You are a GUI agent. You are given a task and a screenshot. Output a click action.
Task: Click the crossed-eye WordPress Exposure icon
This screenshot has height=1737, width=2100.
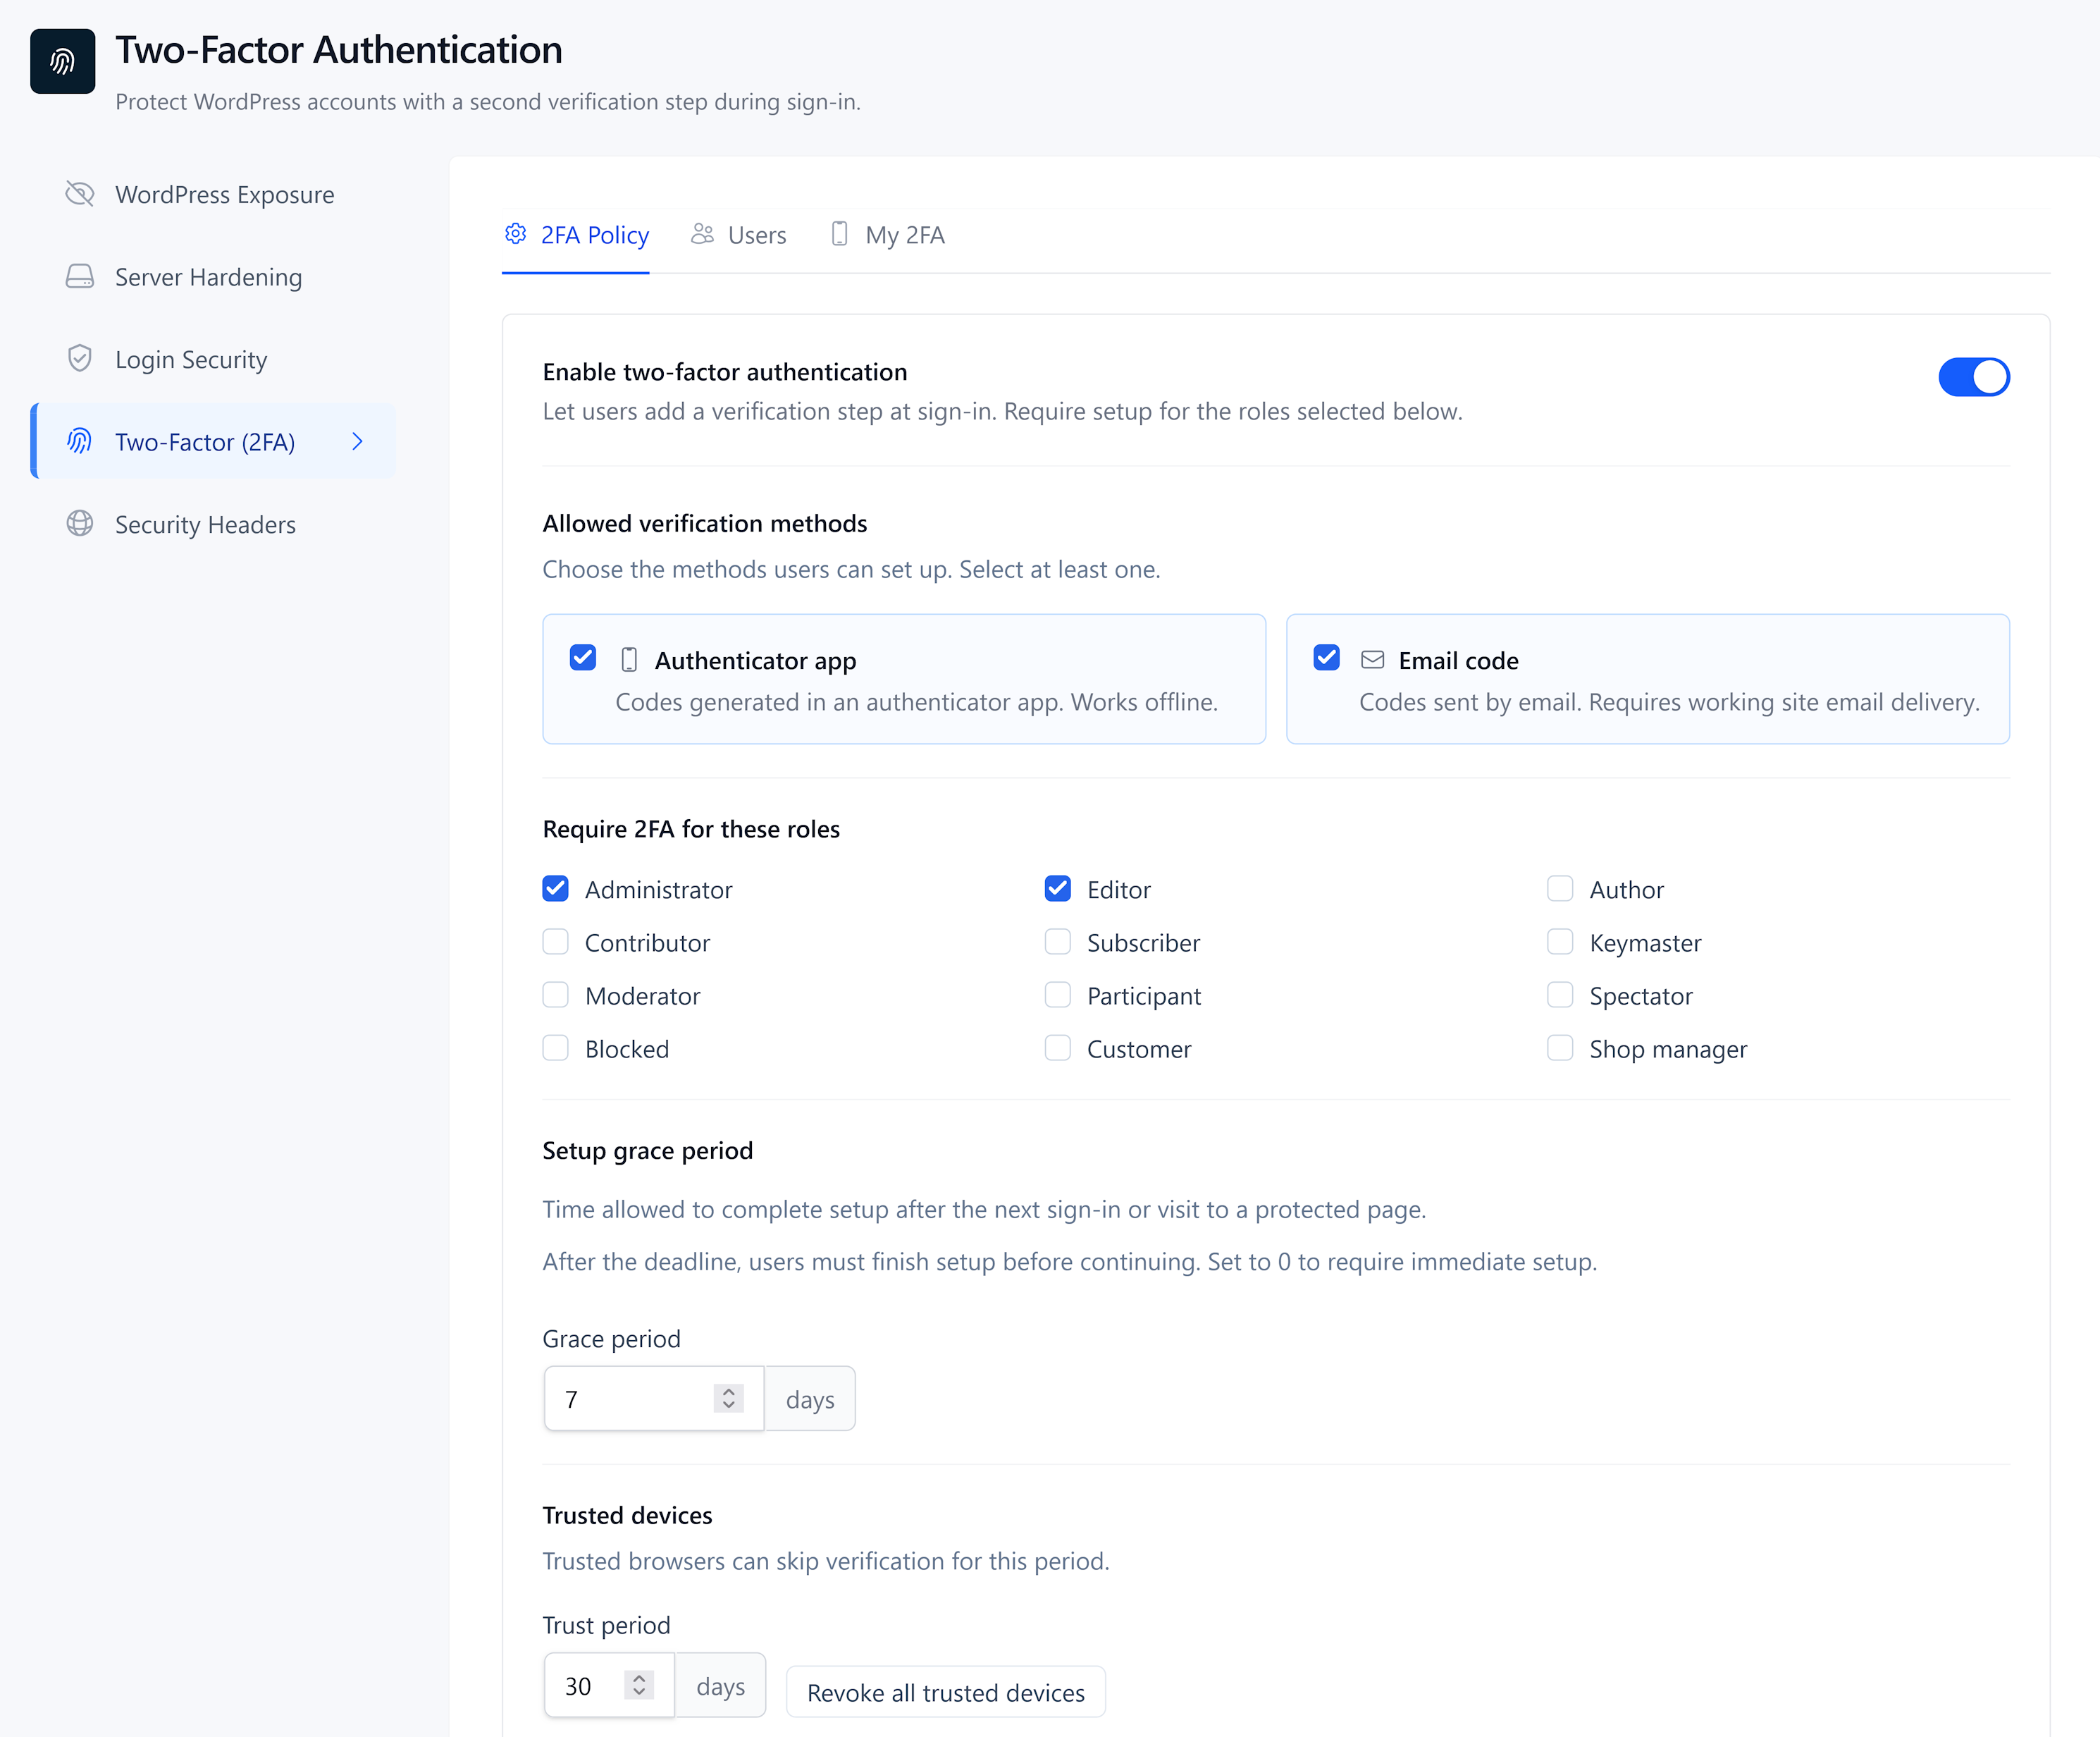pyautogui.click(x=80, y=194)
